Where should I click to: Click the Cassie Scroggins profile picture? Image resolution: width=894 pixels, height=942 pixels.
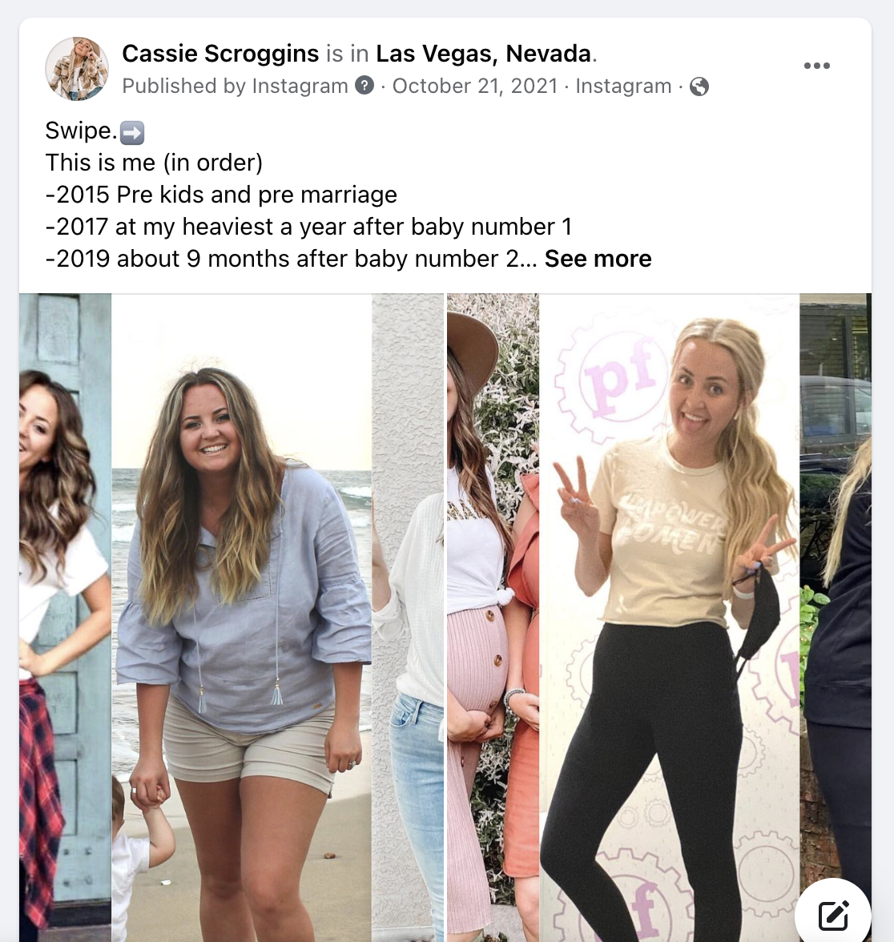tap(77, 69)
